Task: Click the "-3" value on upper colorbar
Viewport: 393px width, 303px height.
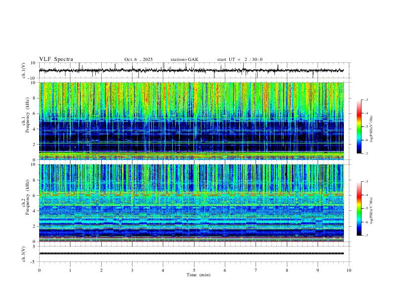Action: pos(366,100)
